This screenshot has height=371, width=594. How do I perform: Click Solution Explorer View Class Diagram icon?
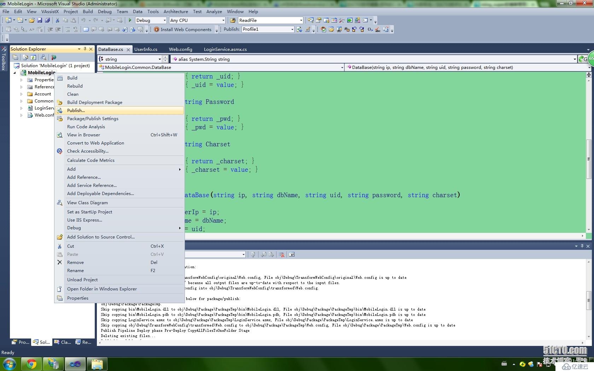pyautogui.click(x=43, y=57)
